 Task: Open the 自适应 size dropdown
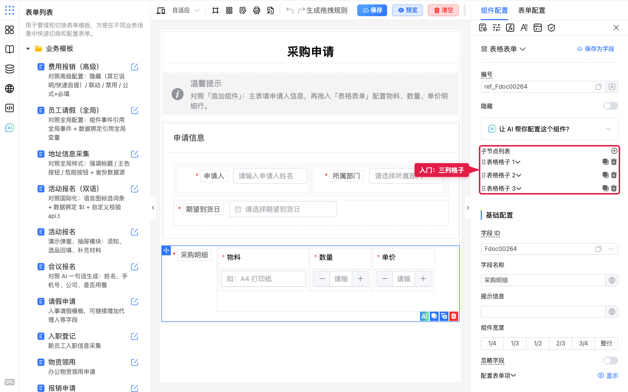(186, 10)
